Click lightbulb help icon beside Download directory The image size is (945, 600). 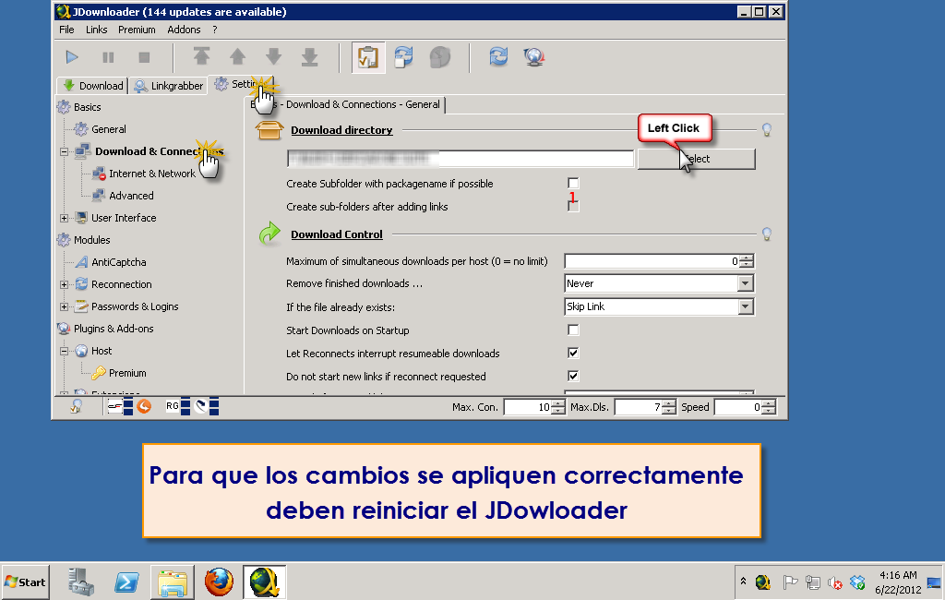point(766,130)
